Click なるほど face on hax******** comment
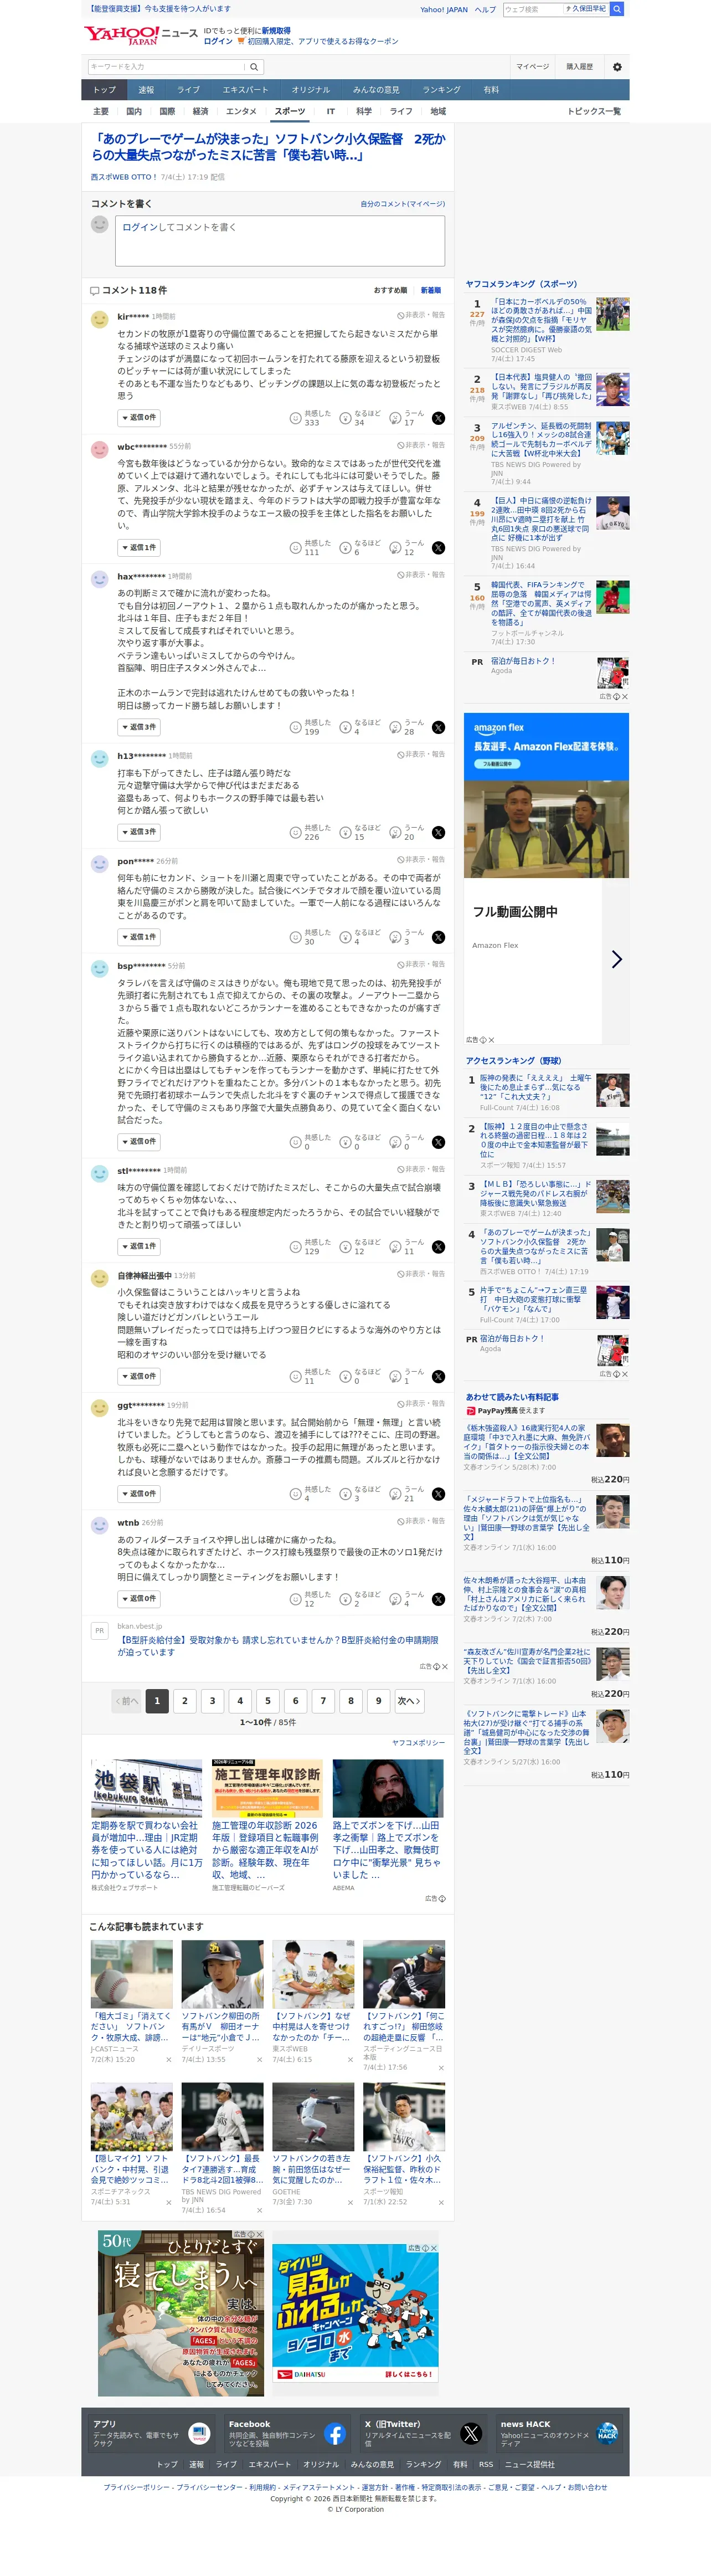 346,727
